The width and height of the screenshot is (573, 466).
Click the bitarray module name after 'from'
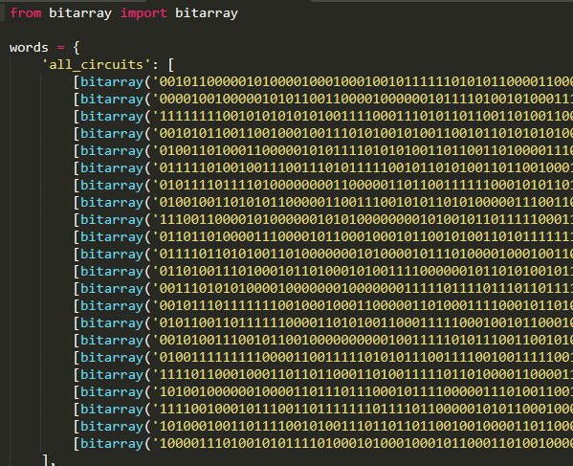tap(80, 13)
